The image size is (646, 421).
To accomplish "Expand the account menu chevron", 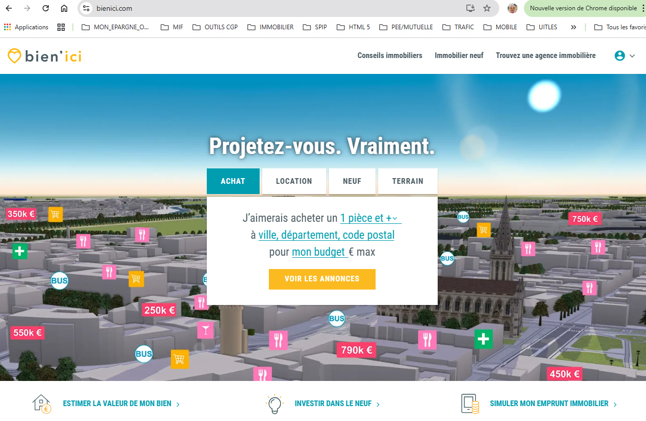I will (631, 56).
